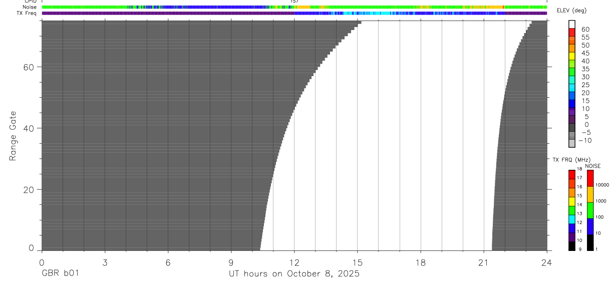Screen dimensions: 615x284
Task: Select the blue 10–100 NOISE swatch
Action: pyautogui.click(x=590, y=226)
